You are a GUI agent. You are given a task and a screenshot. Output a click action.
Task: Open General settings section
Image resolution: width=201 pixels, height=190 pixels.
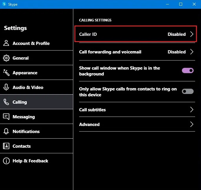click(36, 58)
